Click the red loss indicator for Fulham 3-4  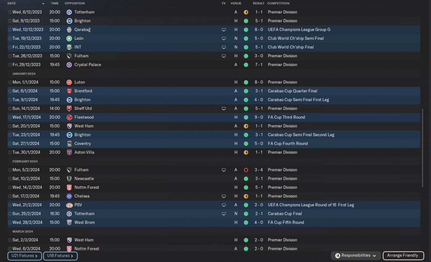tap(246, 170)
